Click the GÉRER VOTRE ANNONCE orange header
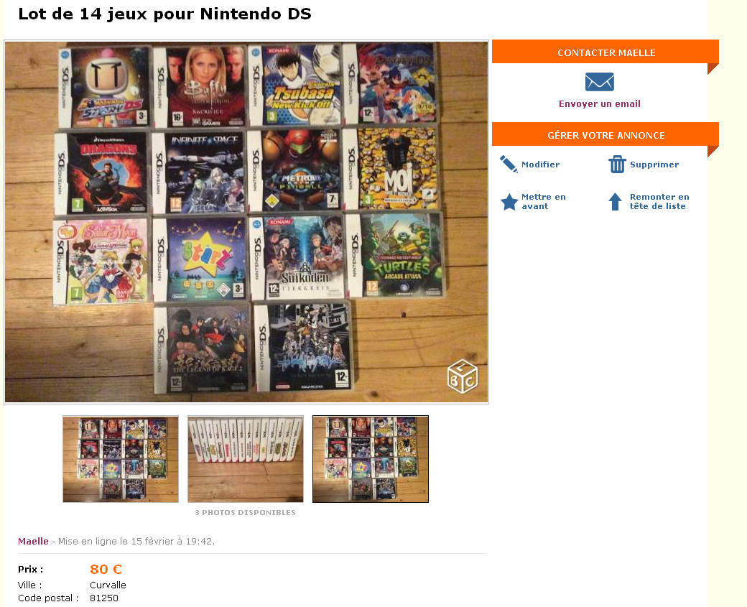The image size is (747, 607). (606, 134)
